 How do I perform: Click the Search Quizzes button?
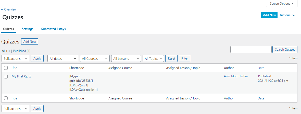point(285,50)
